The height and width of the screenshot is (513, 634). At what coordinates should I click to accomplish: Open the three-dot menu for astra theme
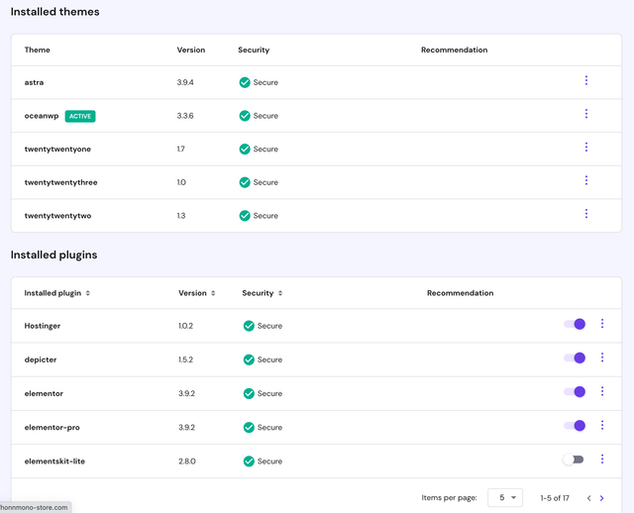point(585,80)
